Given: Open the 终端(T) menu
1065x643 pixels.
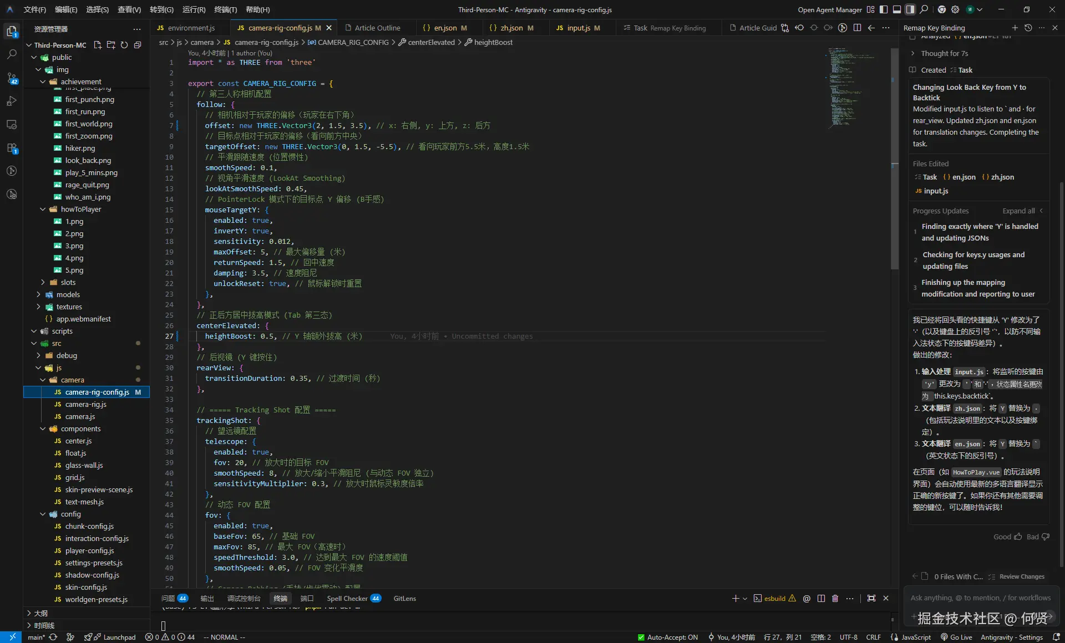Looking at the screenshot, I should pyautogui.click(x=225, y=9).
